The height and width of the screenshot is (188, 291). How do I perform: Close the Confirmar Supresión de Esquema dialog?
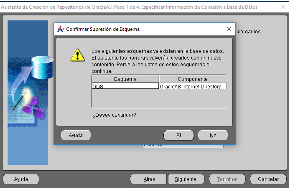pos(229,29)
